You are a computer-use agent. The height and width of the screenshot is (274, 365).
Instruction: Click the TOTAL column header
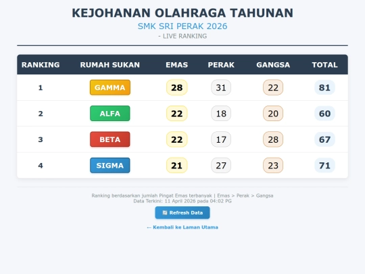click(324, 65)
